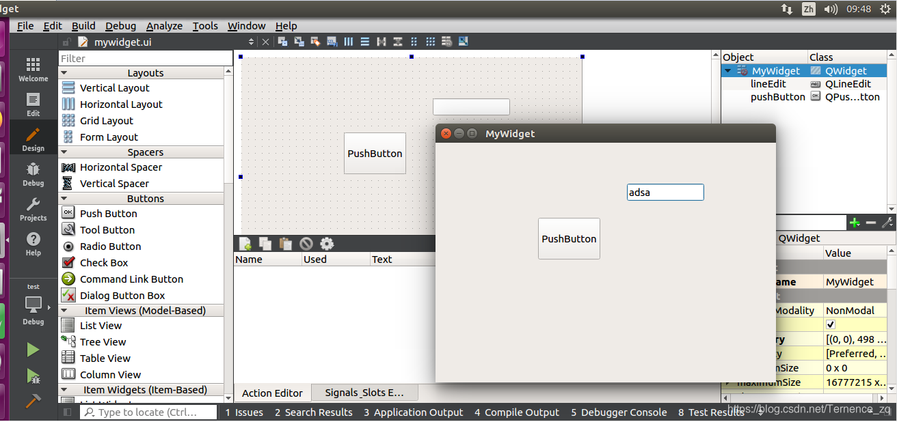The height and width of the screenshot is (422, 897).
Task: Collapse the Buttons category
Action: pyautogui.click(x=64, y=199)
